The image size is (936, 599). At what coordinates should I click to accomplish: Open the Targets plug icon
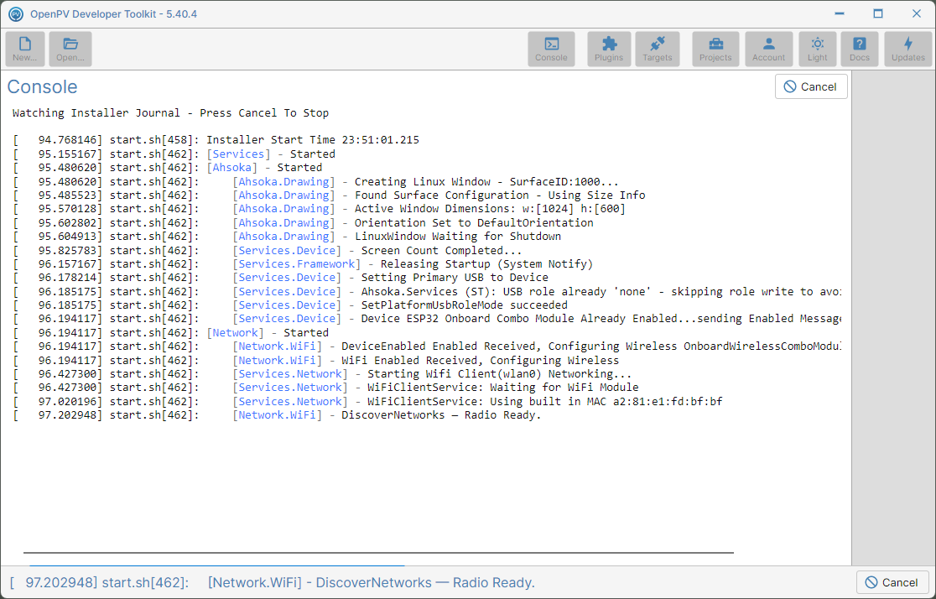(x=658, y=49)
